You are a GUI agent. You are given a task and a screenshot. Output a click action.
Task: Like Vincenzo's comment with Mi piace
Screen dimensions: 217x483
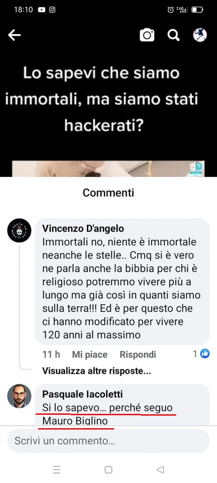coord(90,355)
